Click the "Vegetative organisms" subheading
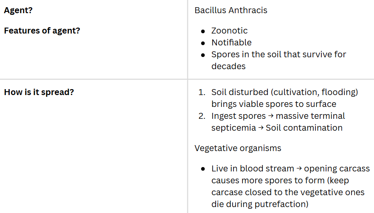This screenshot has width=374, height=213. coord(238,148)
